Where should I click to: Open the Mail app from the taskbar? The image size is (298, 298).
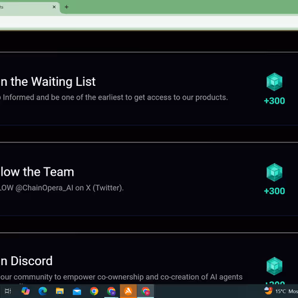[77, 291]
